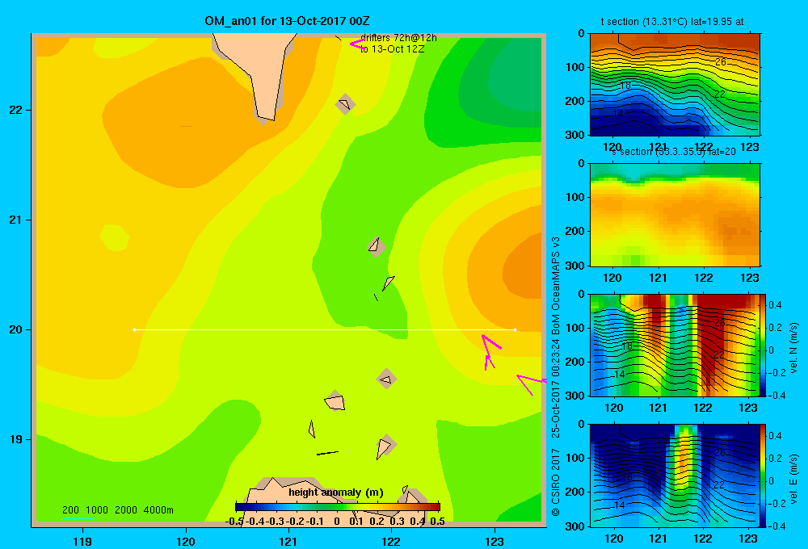
Task: Click the map title OM_an01 for 13-Oct-2017 00Z
Action: pyautogui.click(x=287, y=21)
